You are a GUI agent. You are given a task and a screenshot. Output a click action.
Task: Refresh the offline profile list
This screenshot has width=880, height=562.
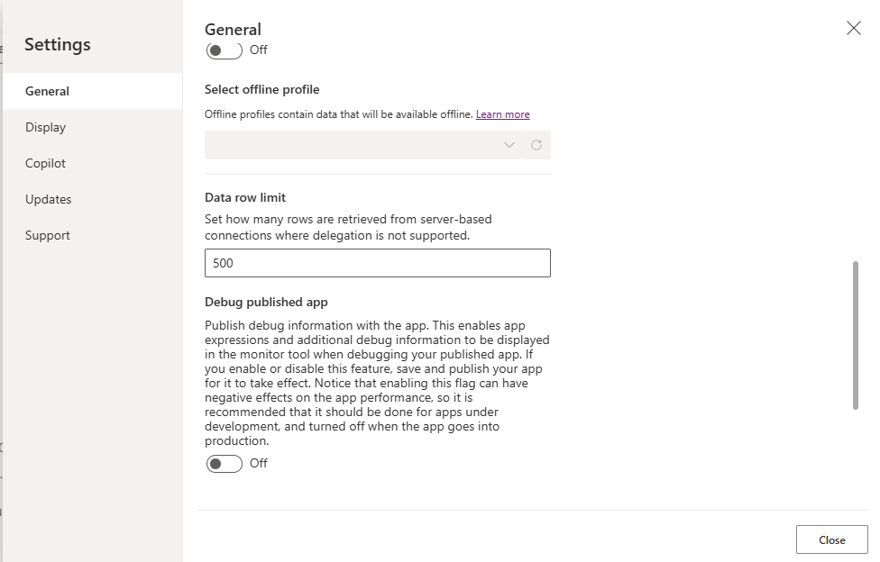pos(536,145)
